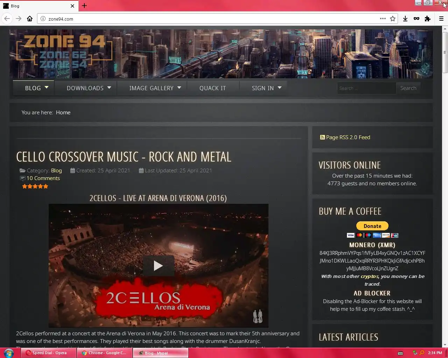Screen dimensions: 448x358
Task: Click the comments speech bubble icon
Action: click(x=23, y=178)
